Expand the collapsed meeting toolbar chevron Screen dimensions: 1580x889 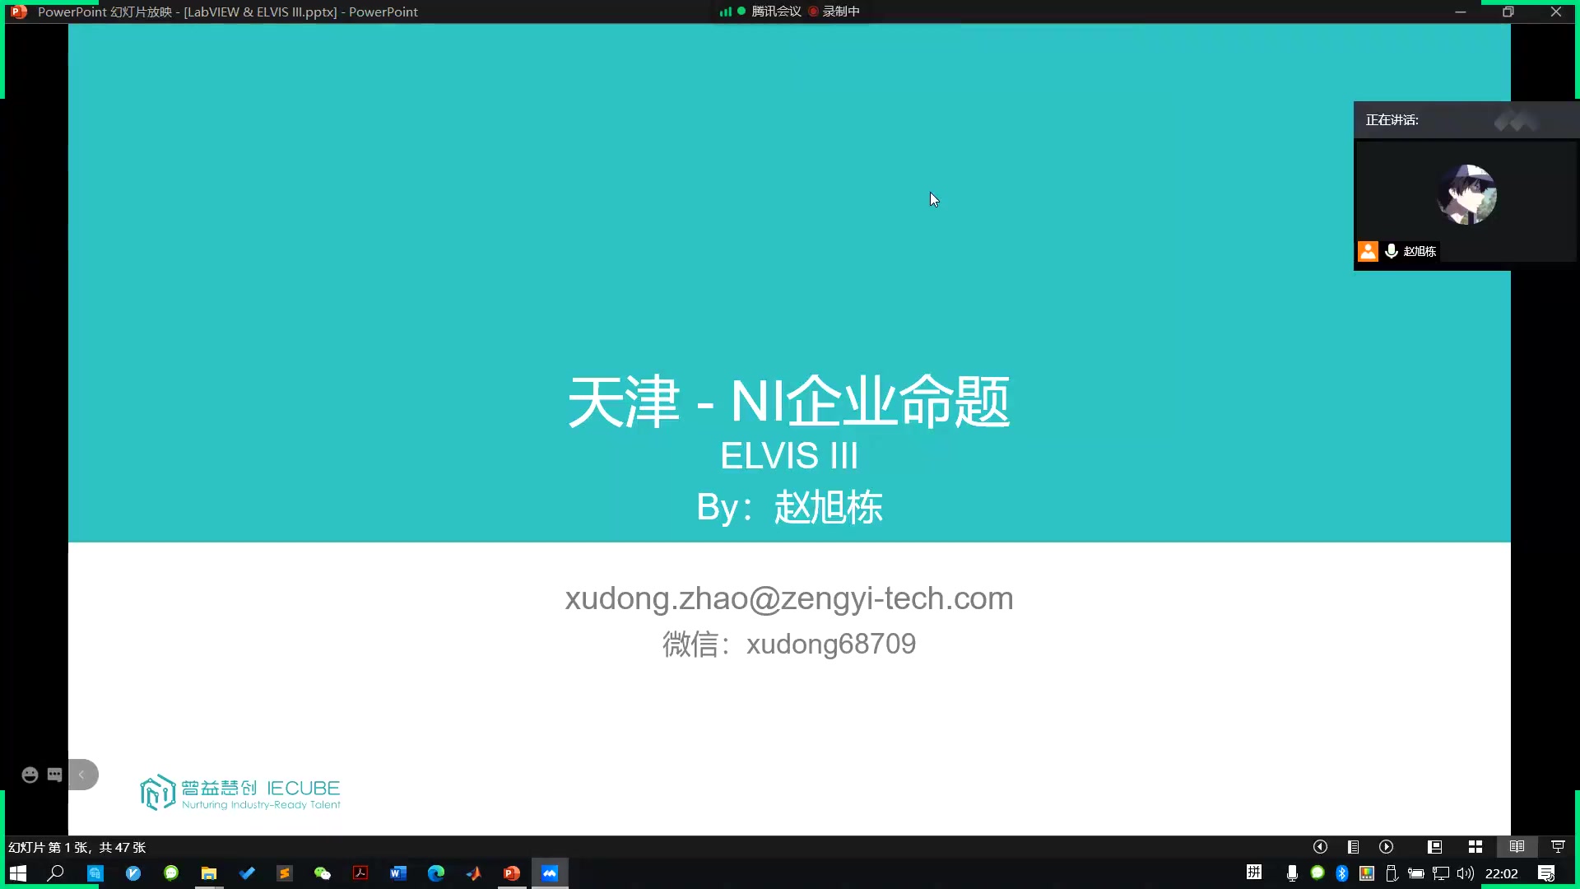pyautogui.click(x=82, y=775)
